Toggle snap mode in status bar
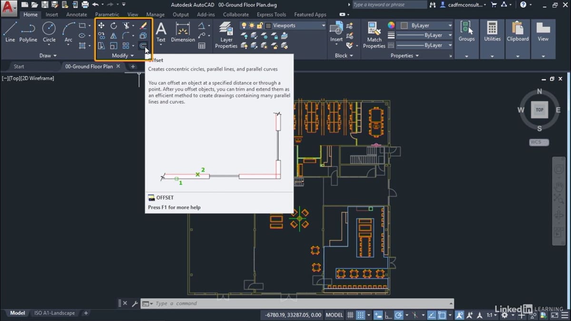 click(x=361, y=315)
